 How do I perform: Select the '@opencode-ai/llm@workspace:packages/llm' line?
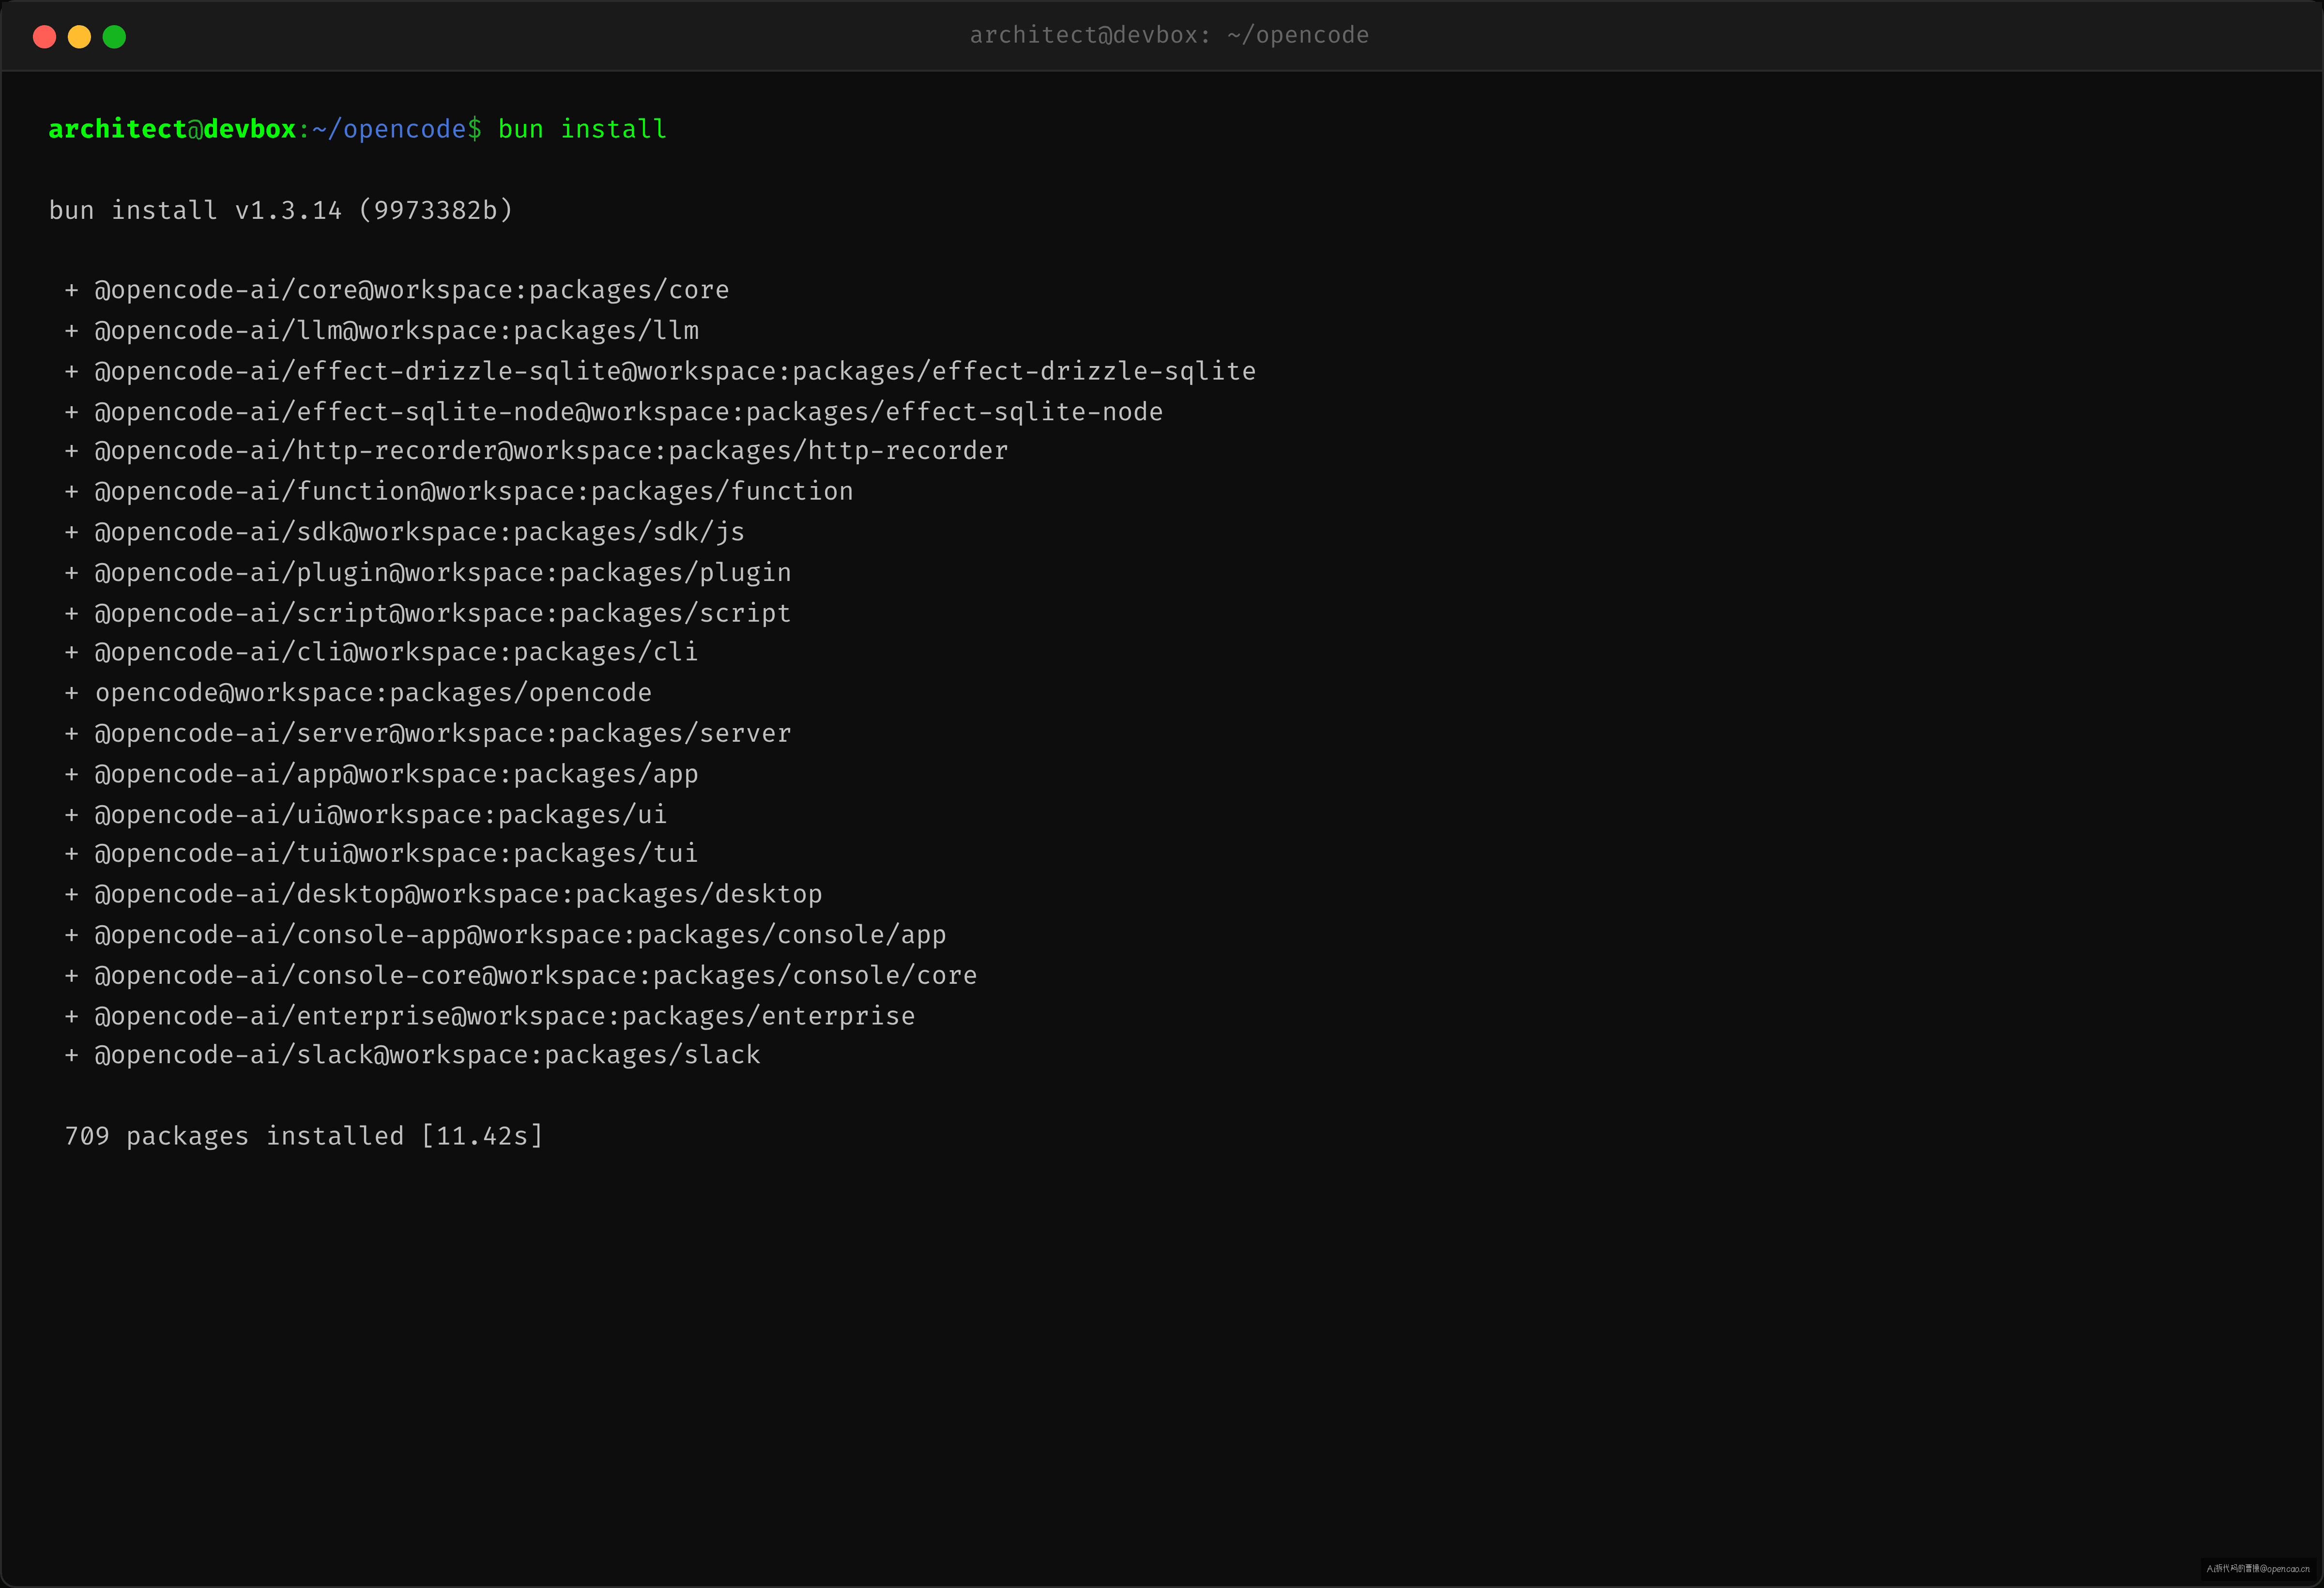point(382,331)
